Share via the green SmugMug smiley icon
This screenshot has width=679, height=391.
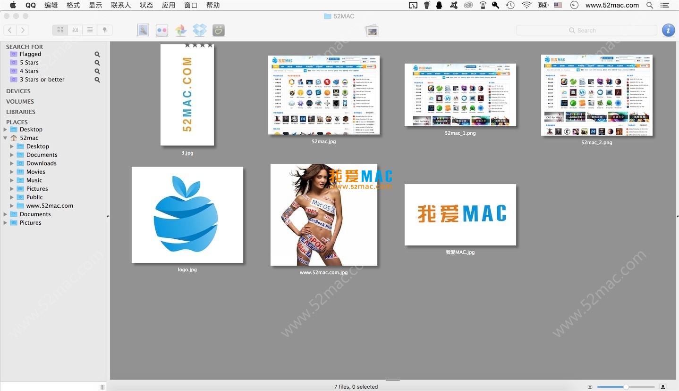click(x=218, y=30)
